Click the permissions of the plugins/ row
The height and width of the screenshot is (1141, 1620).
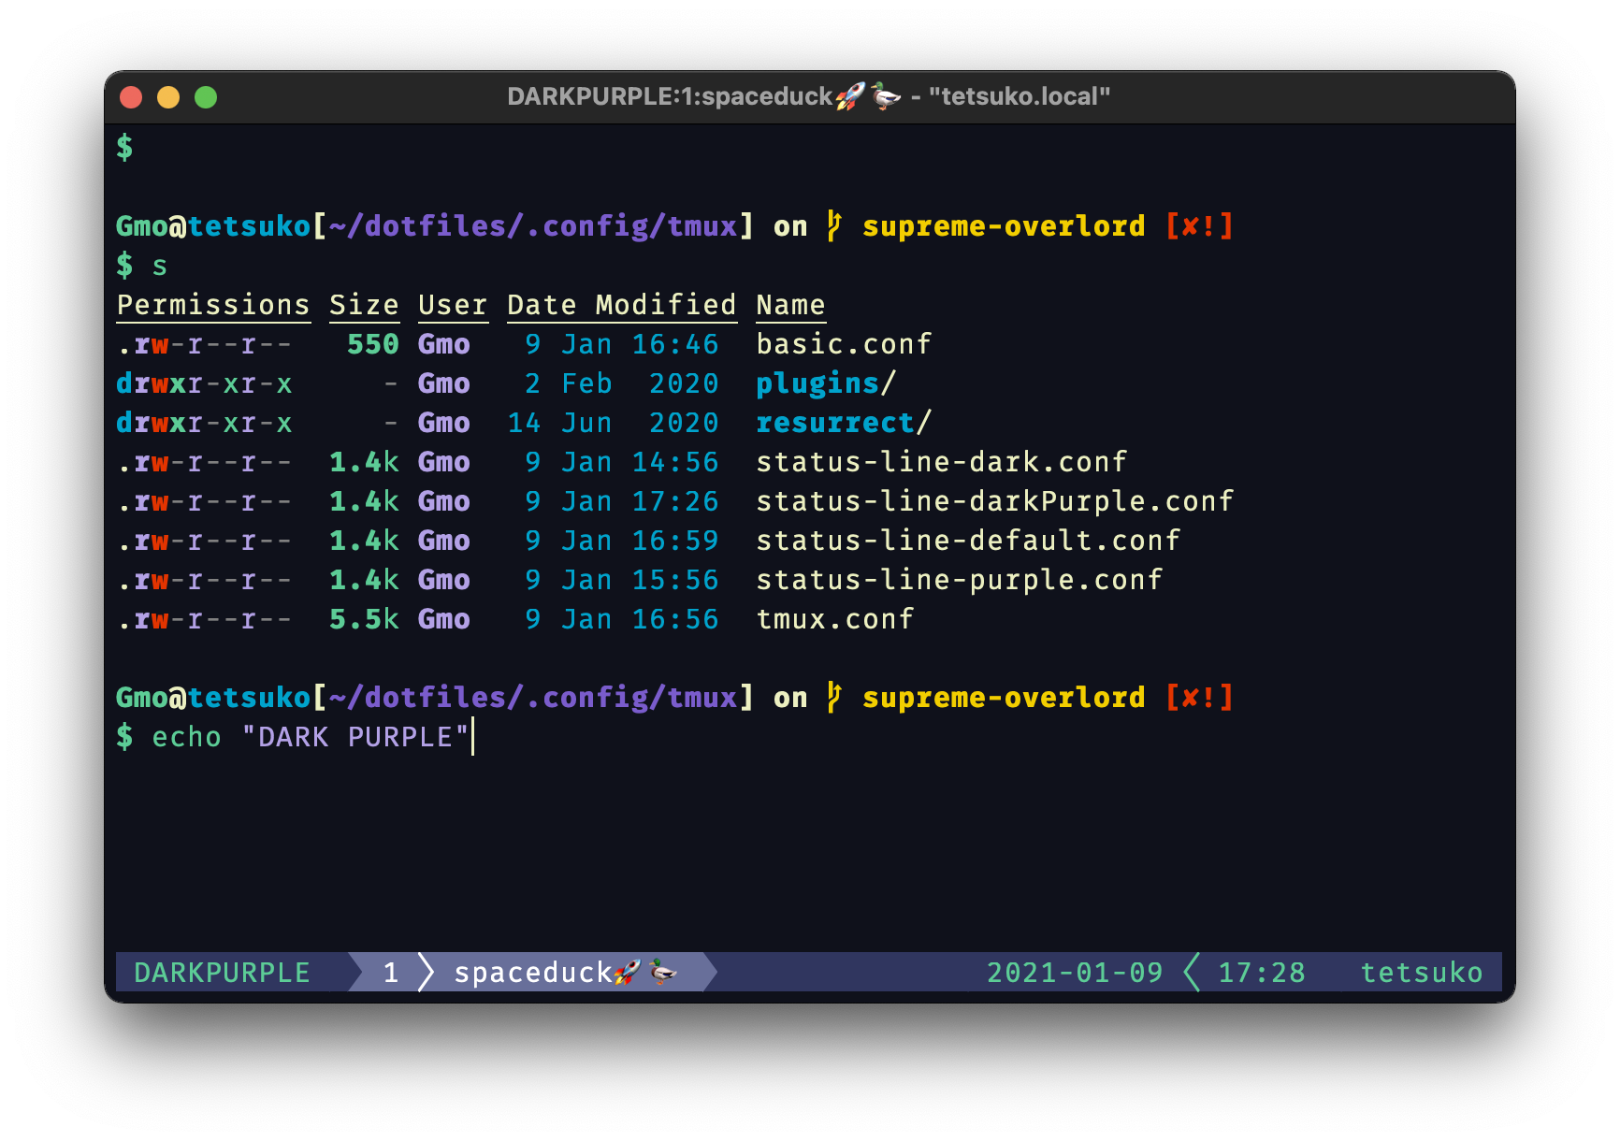tap(204, 383)
